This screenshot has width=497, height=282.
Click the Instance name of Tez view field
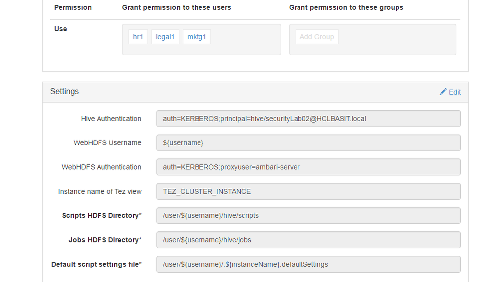[308, 192]
